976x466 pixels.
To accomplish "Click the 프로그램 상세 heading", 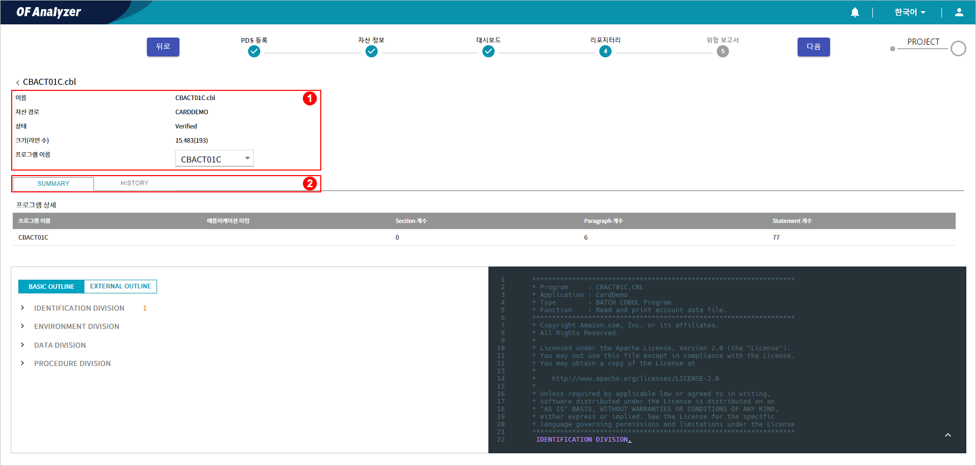I will coord(36,205).
